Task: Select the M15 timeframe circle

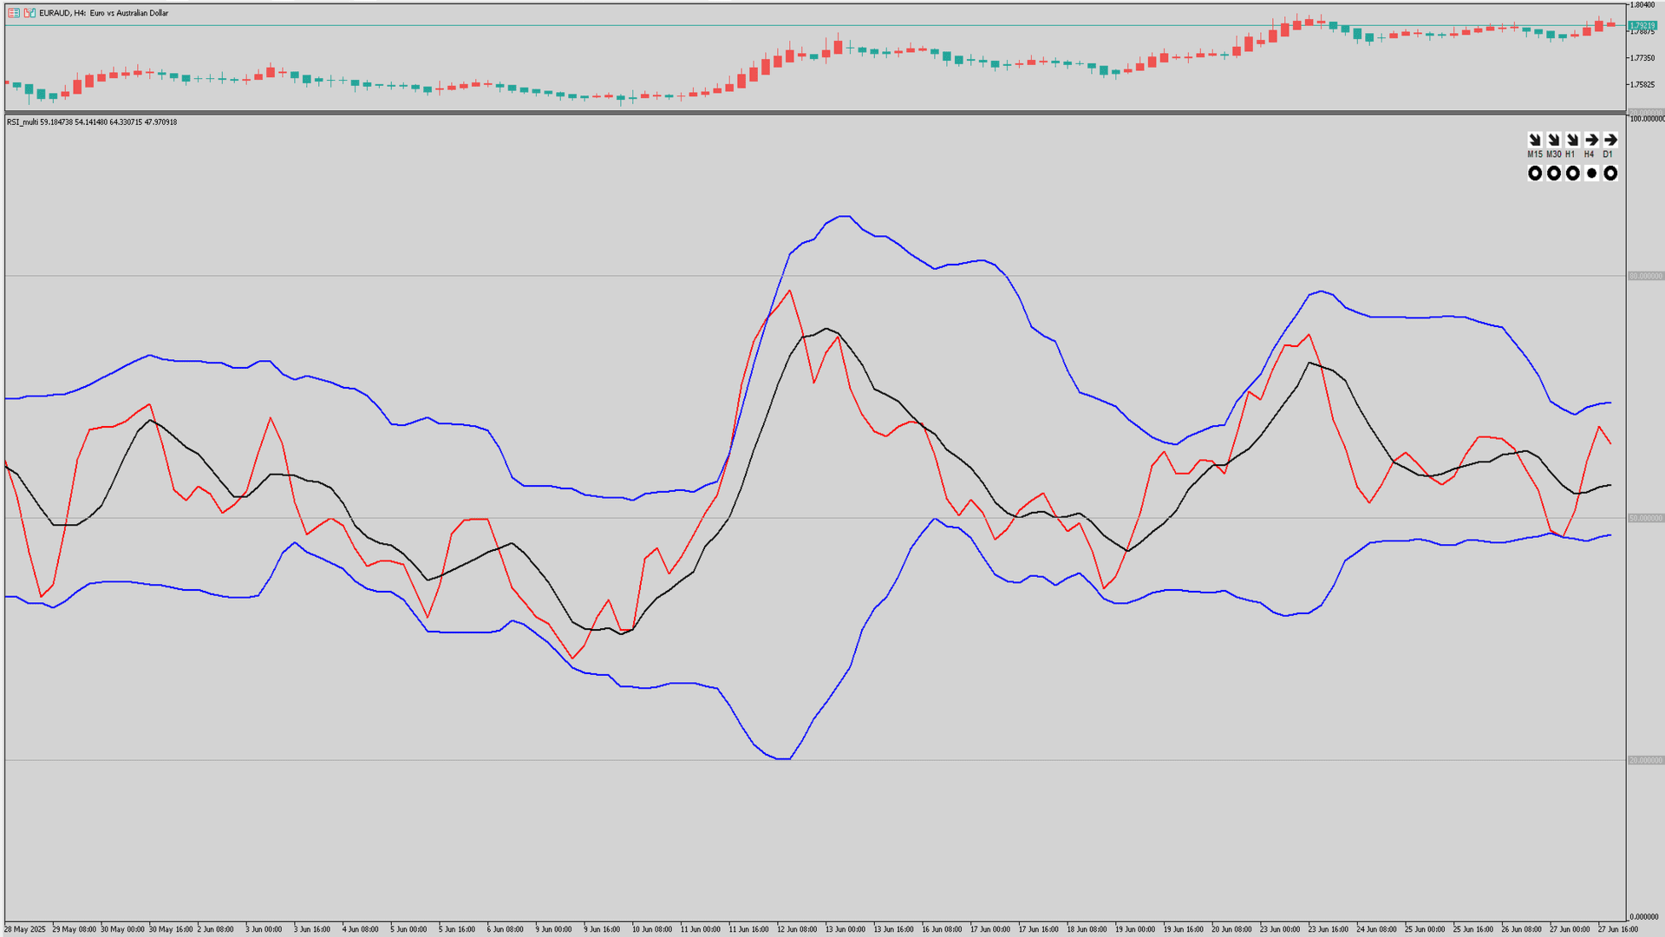Action: click(1534, 174)
